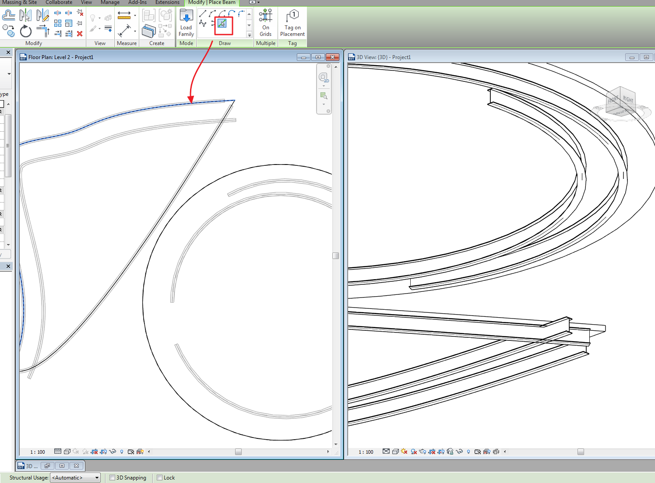
Task: Click the Pin tool
Action: pyautogui.click(x=80, y=23)
